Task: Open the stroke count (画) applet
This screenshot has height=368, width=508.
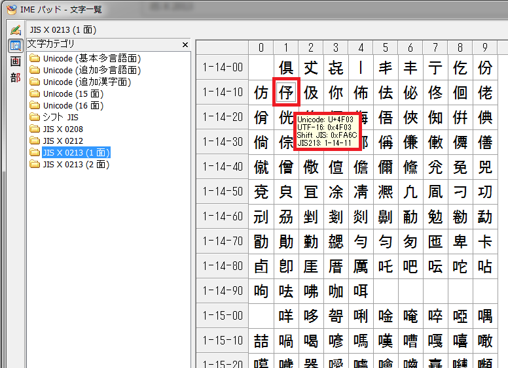Action: [x=15, y=61]
